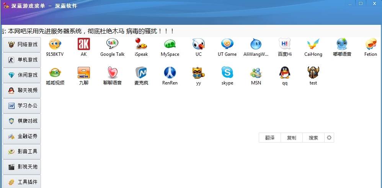Select 棋牌对战 in the sidebar

pos(22,121)
